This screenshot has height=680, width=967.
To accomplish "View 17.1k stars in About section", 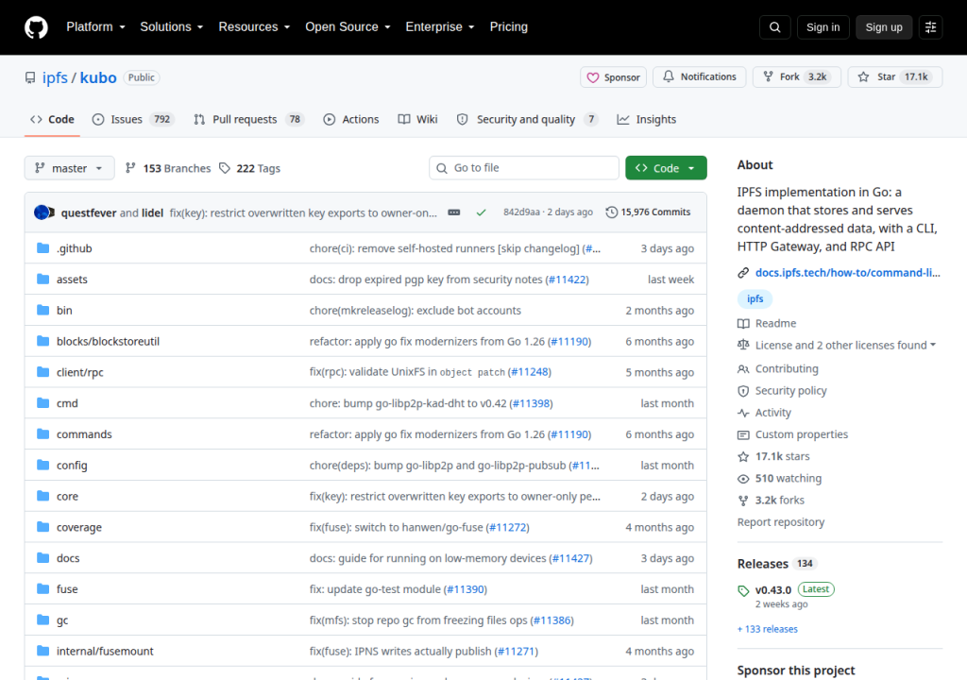I will pyautogui.click(x=773, y=456).
